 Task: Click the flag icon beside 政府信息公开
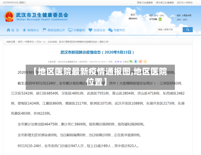point(44,30)
